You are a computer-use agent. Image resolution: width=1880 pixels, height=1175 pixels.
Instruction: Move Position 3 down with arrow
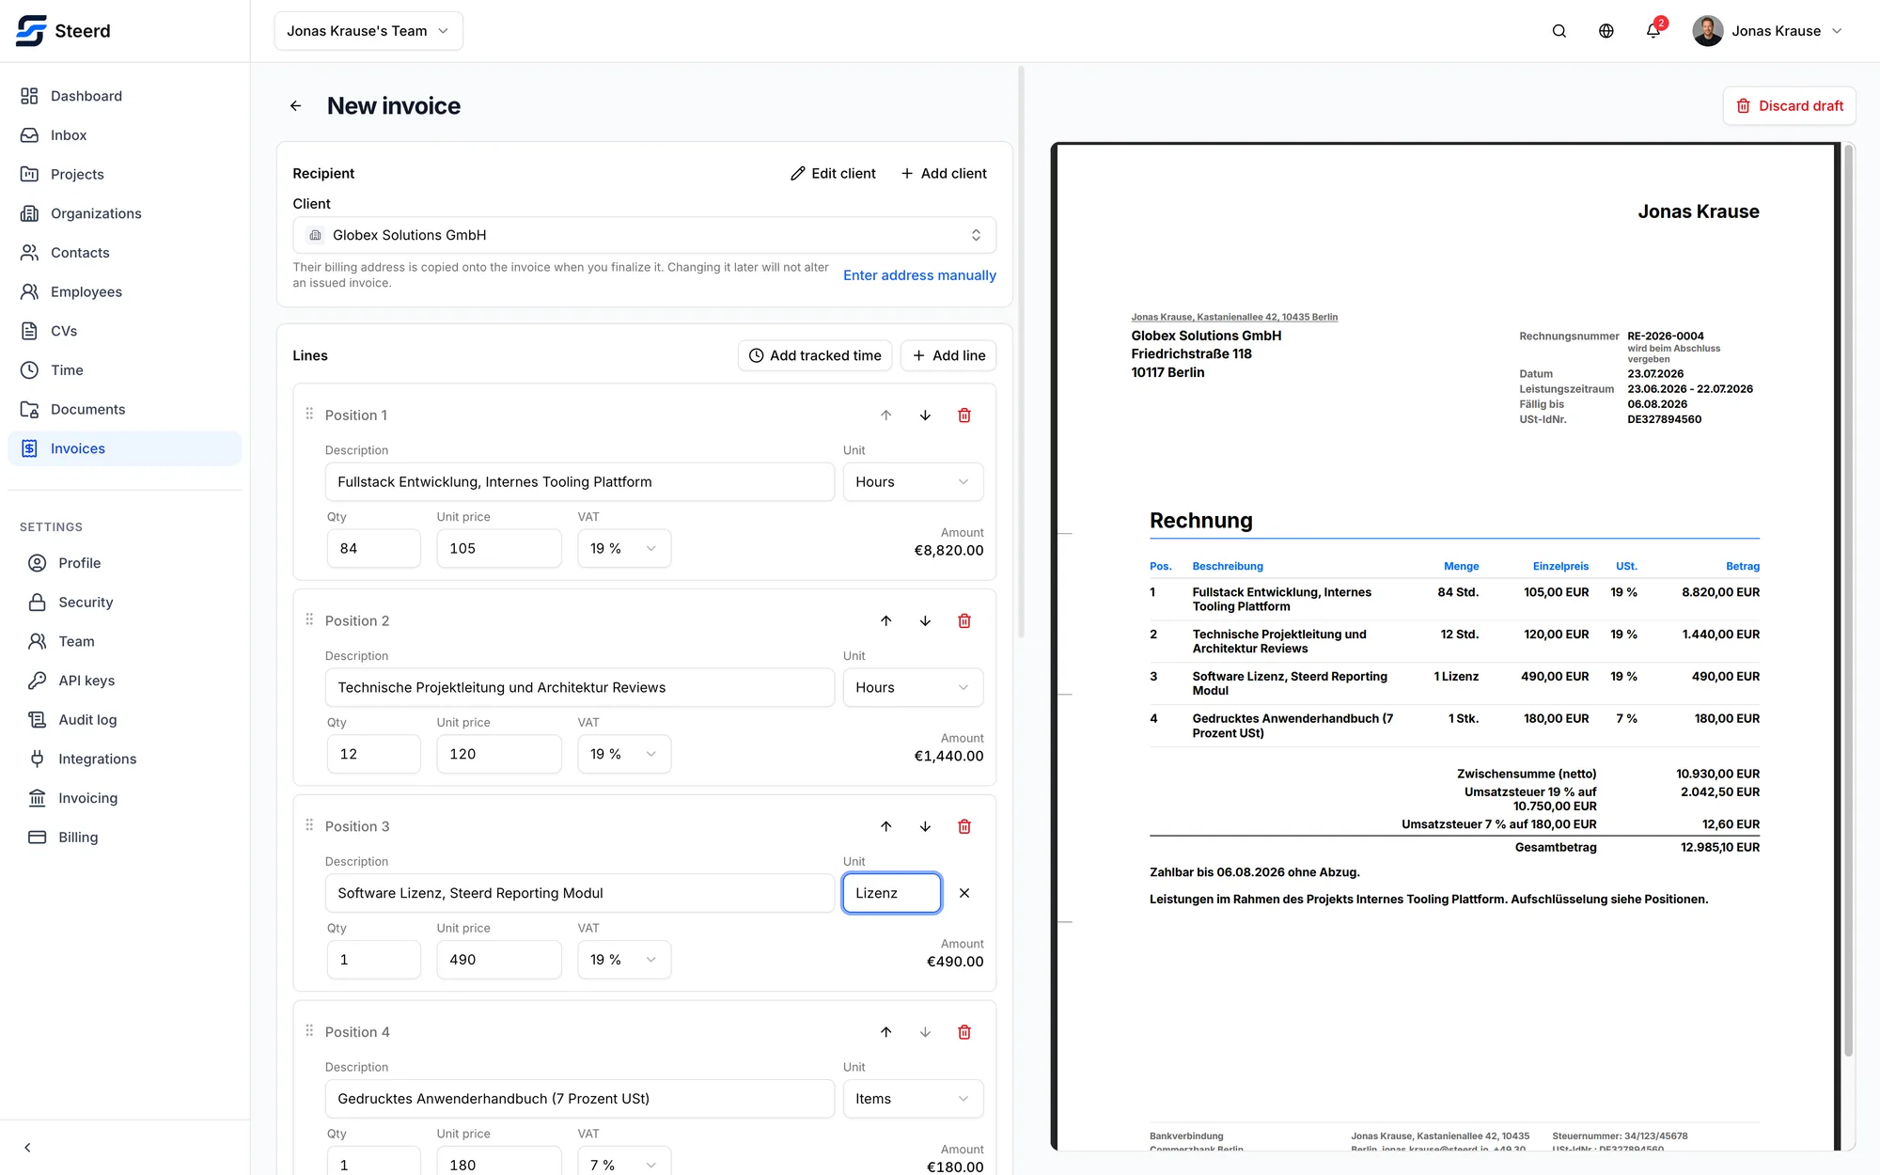click(x=925, y=826)
